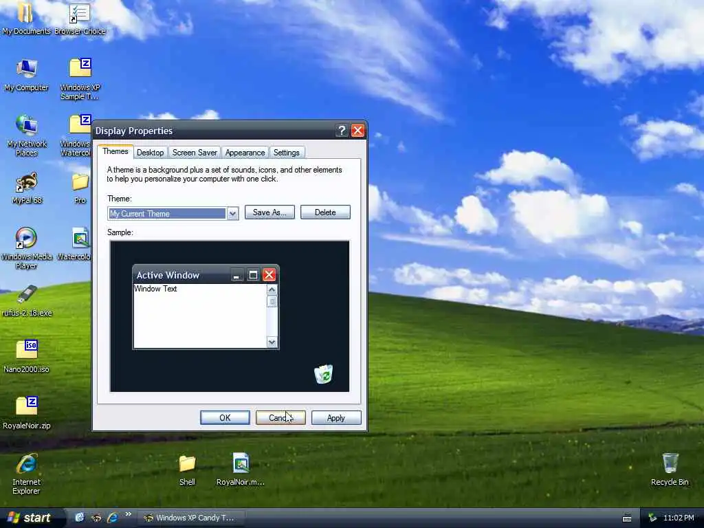Click the Cancel button

pyautogui.click(x=280, y=418)
